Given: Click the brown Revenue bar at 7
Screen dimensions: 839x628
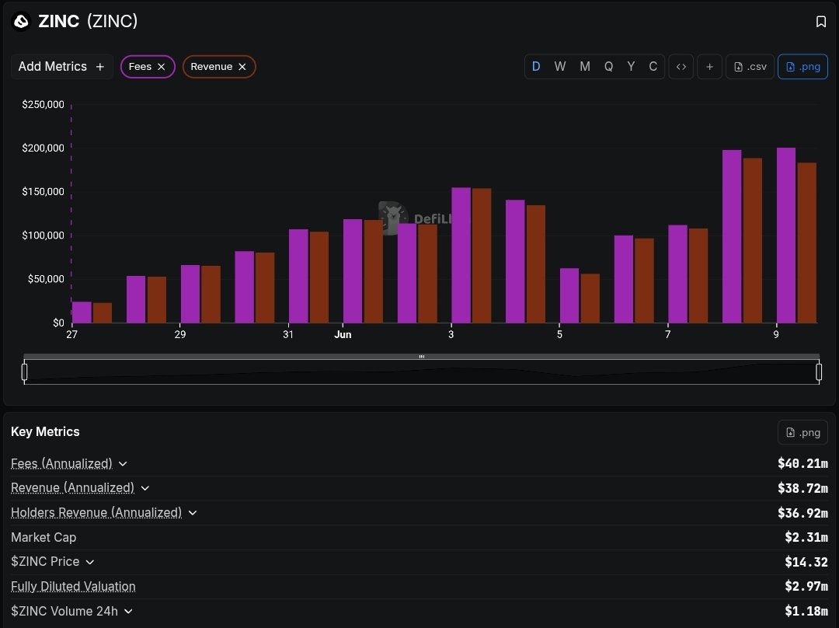Looking at the screenshot, I should tap(698, 276).
